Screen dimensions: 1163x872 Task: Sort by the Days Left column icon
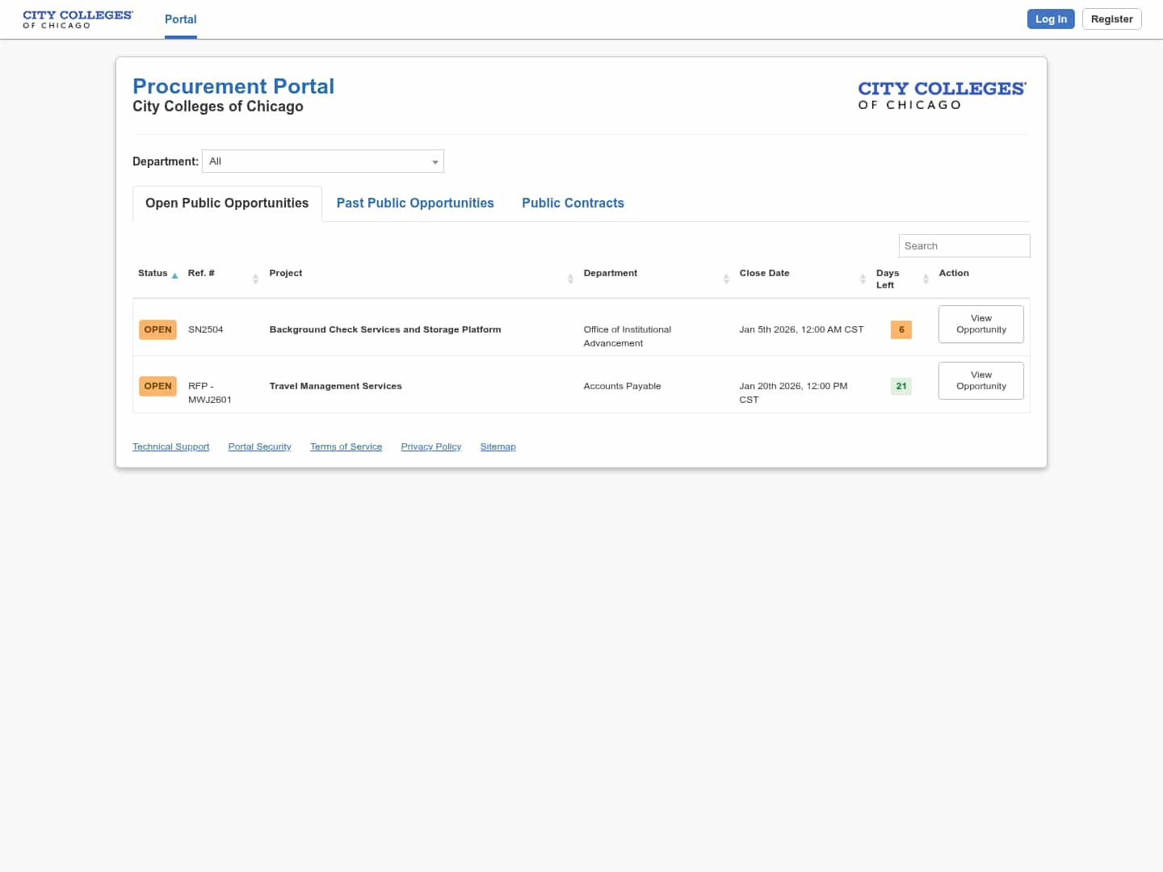926,279
